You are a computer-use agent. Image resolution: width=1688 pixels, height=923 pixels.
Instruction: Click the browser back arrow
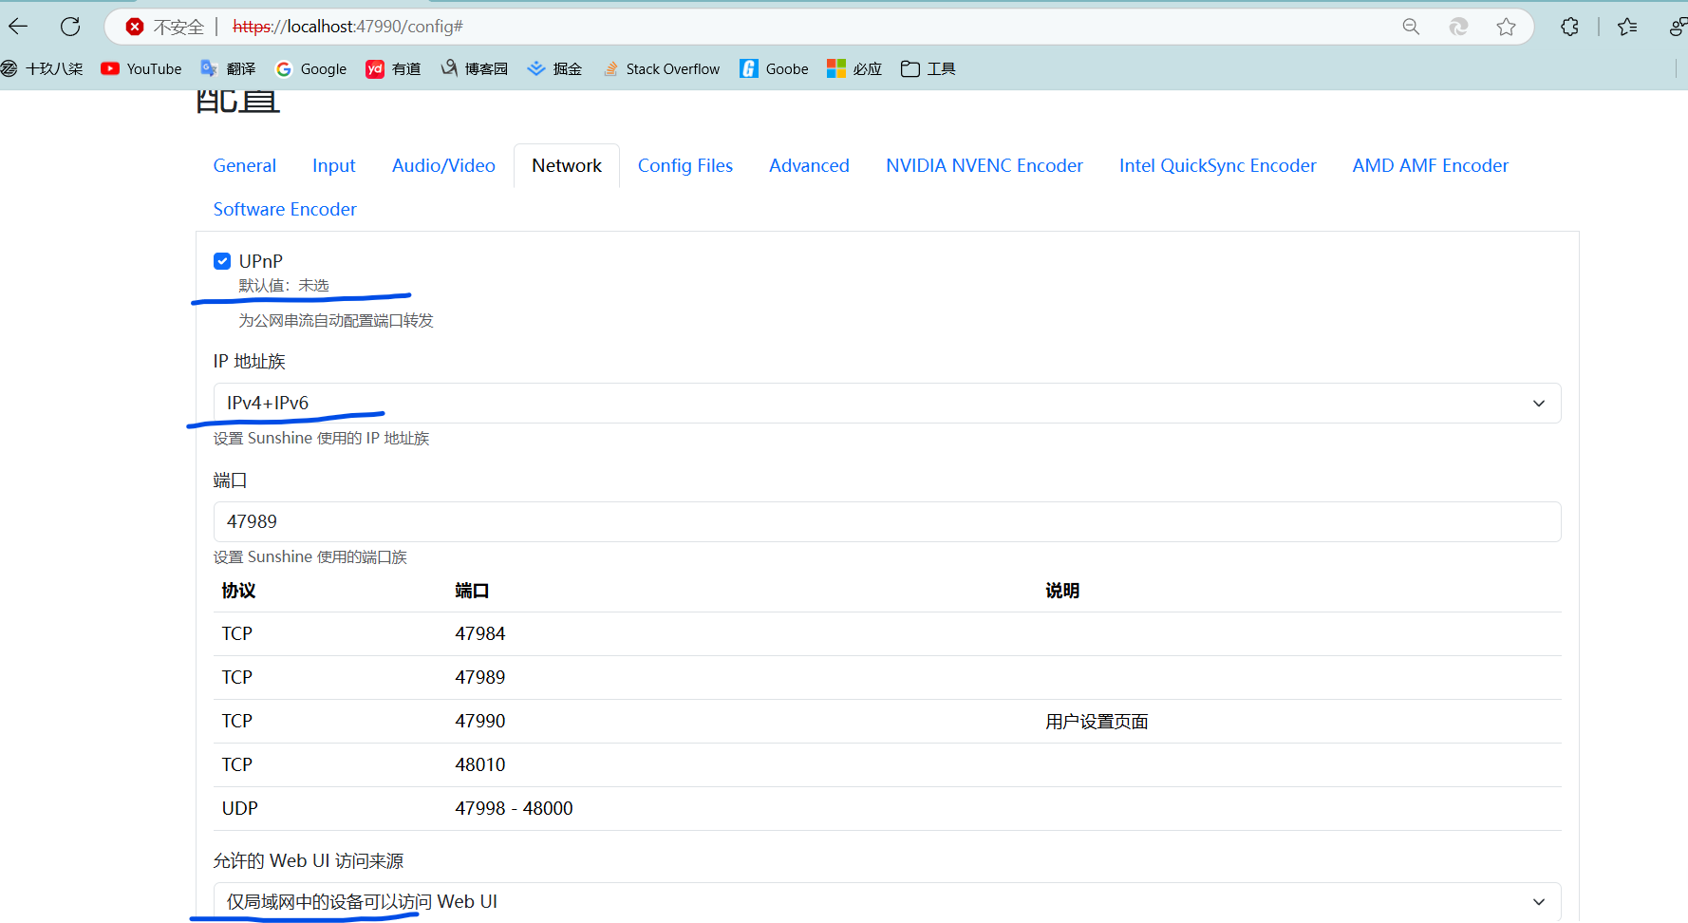coord(18,27)
